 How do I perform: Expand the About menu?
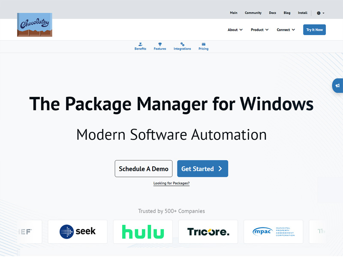pos(235,30)
